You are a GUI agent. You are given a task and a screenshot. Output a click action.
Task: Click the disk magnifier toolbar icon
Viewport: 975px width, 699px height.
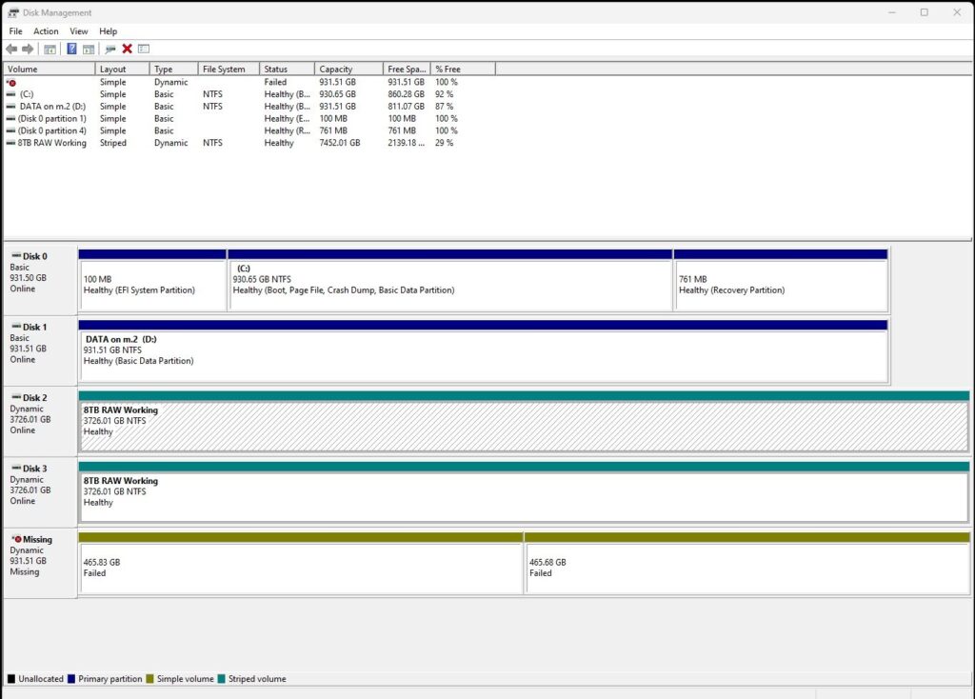coord(108,49)
